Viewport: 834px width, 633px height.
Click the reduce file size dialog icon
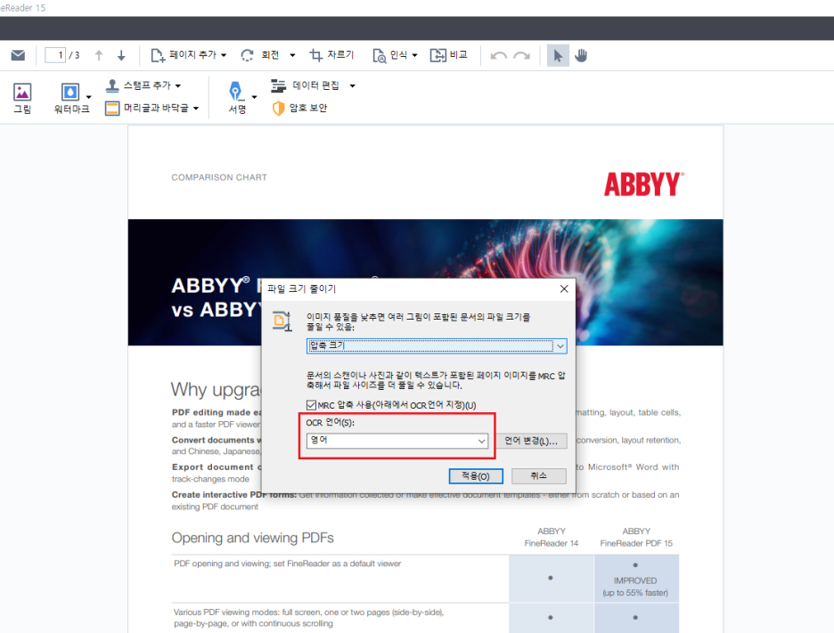click(282, 321)
